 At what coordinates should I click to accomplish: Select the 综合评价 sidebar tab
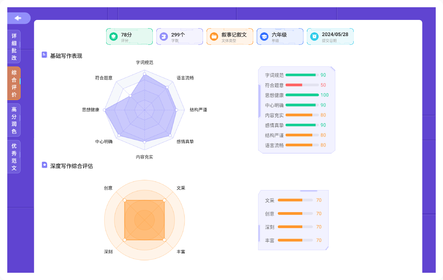(14, 83)
